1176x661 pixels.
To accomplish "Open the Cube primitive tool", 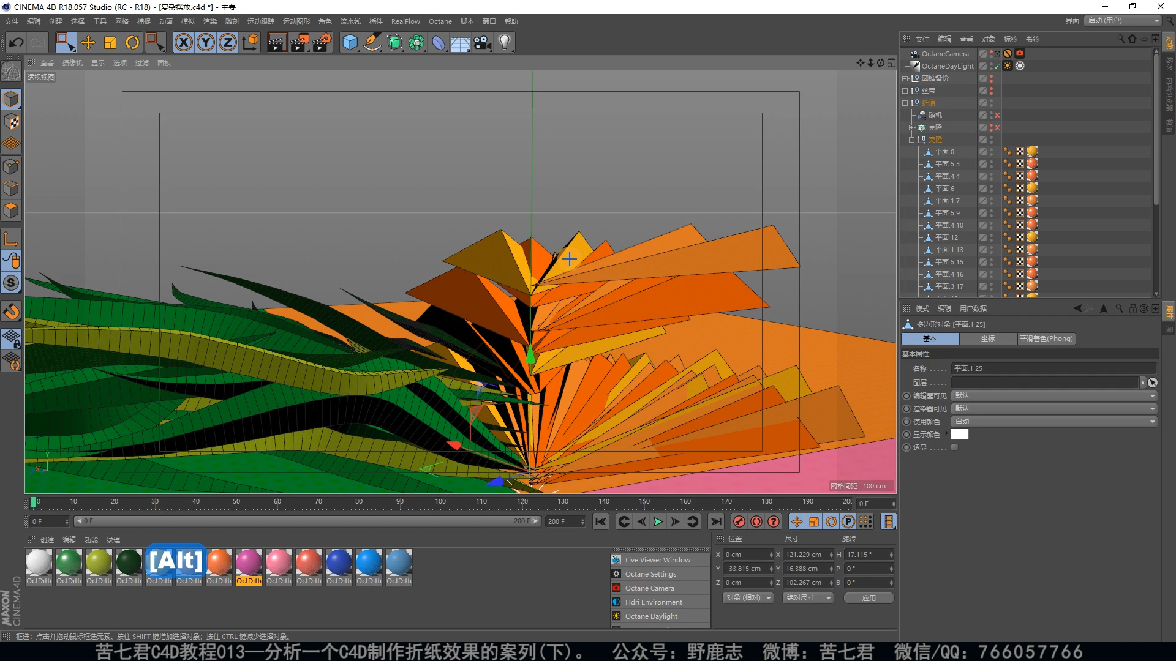I will tap(350, 42).
